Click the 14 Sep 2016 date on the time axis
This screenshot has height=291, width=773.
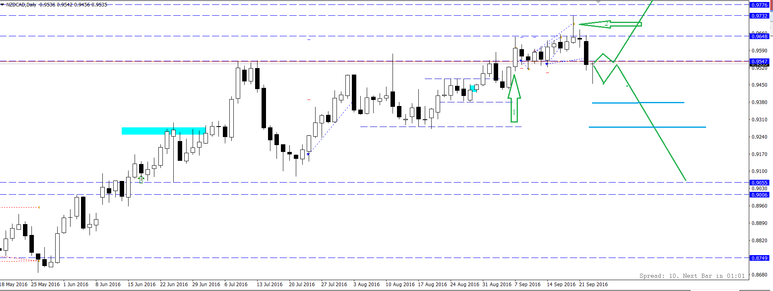(x=561, y=285)
